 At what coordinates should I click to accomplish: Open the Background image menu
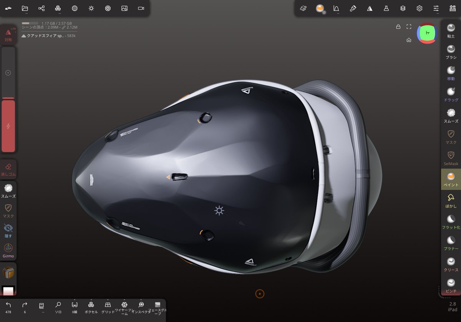point(124,8)
